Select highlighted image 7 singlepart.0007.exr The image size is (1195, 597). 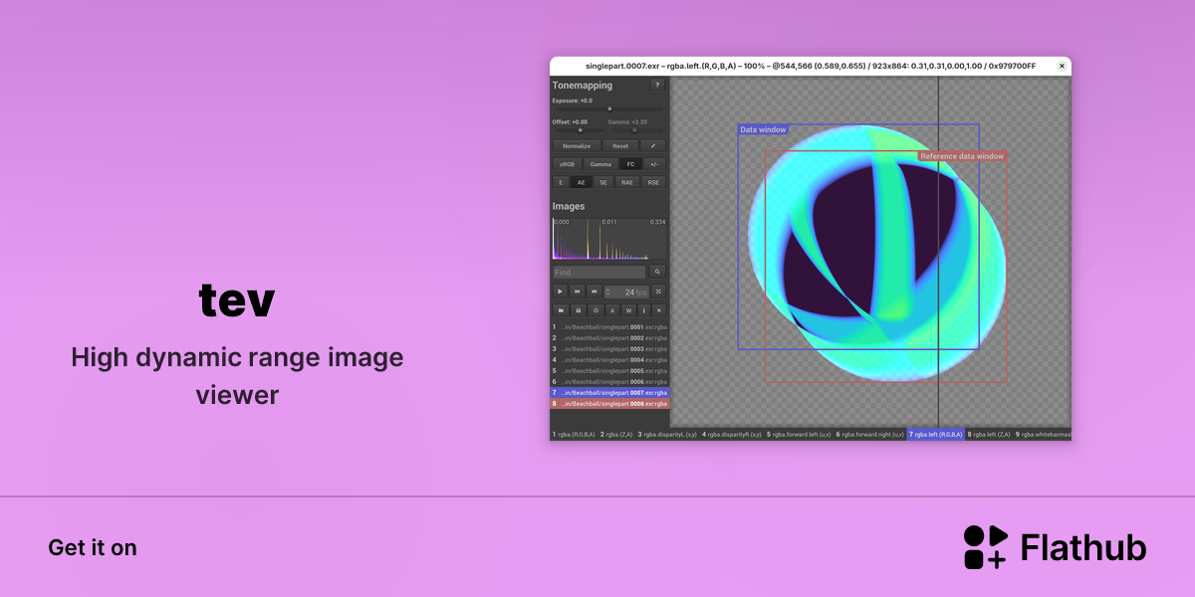point(609,393)
